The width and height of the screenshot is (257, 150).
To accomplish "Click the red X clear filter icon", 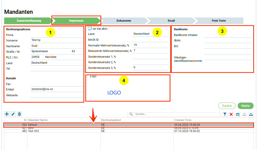I will pos(231,114).
